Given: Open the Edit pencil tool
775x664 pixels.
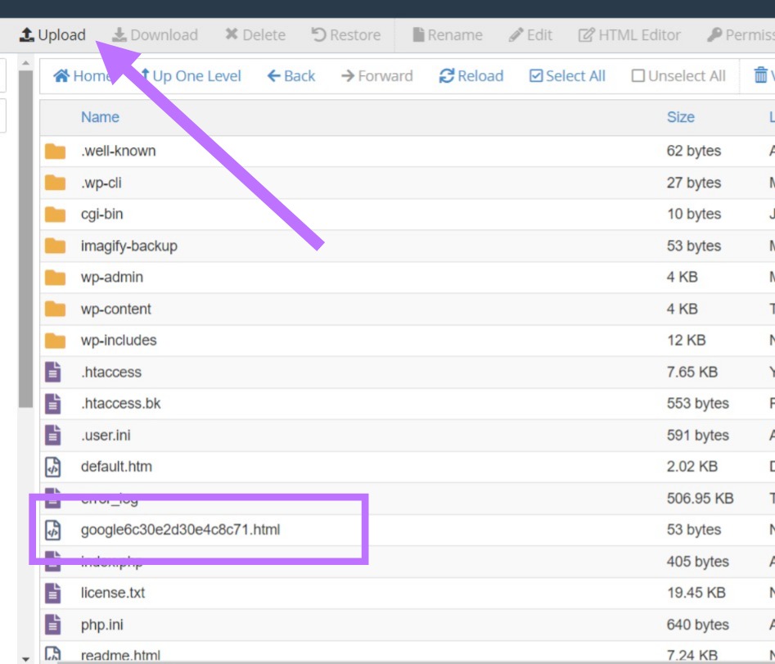Looking at the screenshot, I should click(x=516, y=35).
